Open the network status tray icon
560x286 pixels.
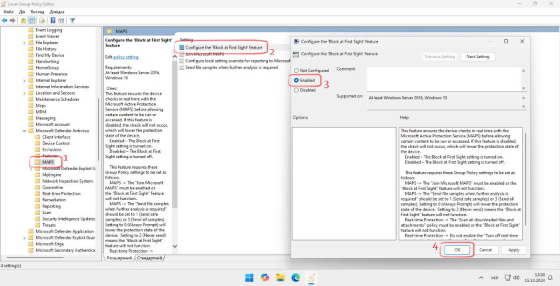[508, 277]
